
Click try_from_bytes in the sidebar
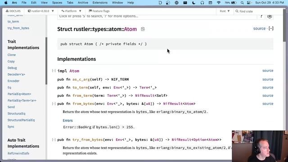coord(18,28)
